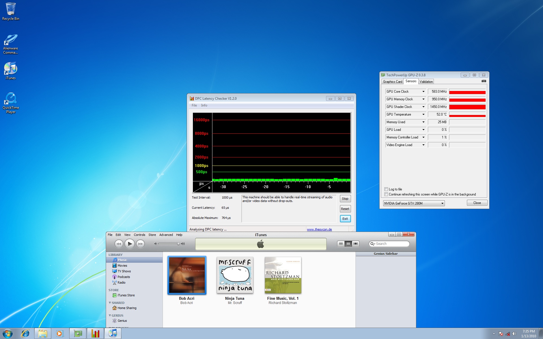543x339 pixels.
Task: Click Reset in DPC Latency Checker
Action: [345, 209]
